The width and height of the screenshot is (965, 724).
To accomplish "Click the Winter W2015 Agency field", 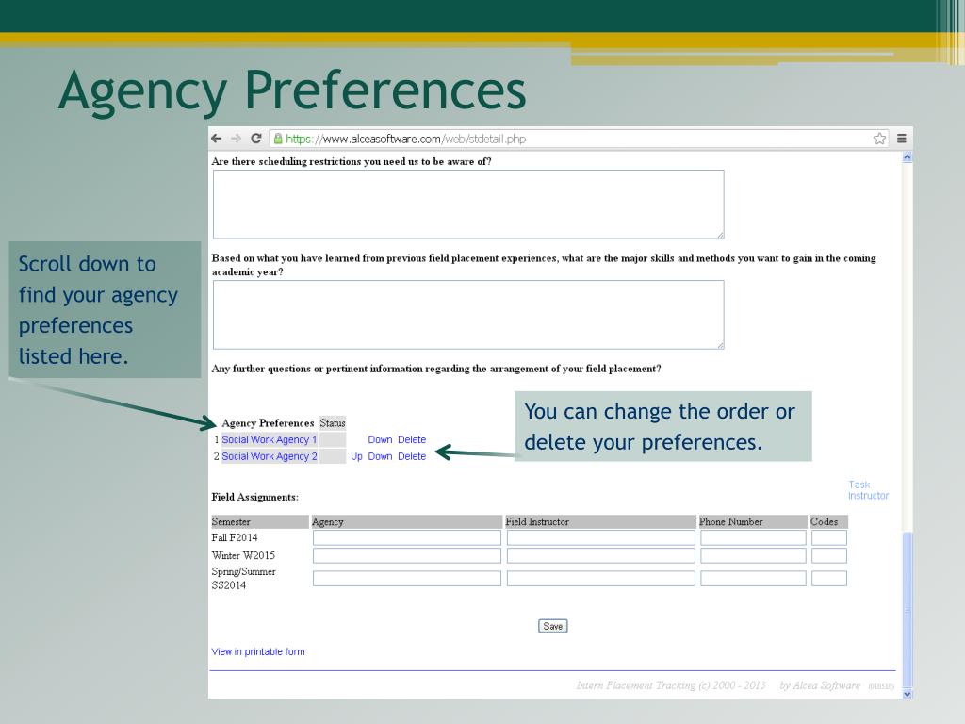I will coord(407,556).
